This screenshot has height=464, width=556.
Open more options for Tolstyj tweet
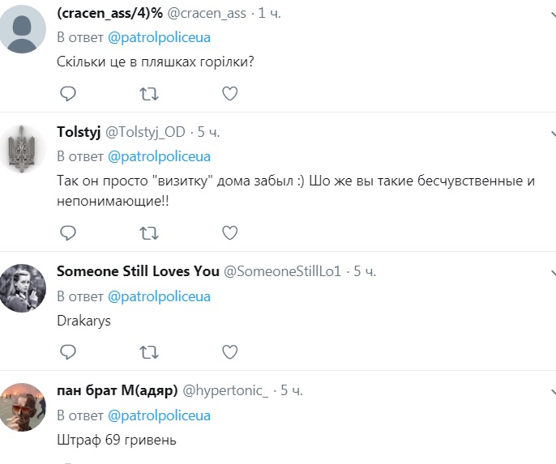(x=552, y=133)
